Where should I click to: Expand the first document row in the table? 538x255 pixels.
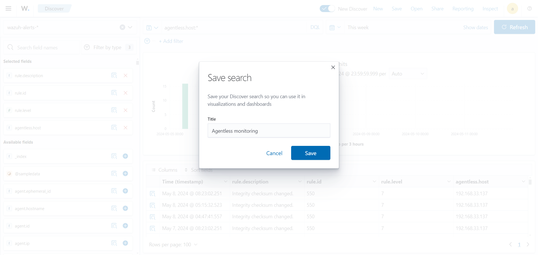pyautogui.click(x=152, y=194)
